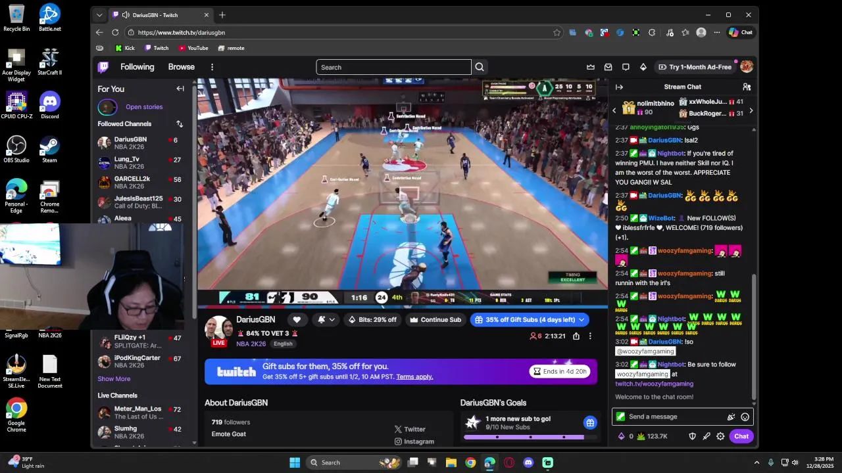This screenshot has width=842, height=473.
Task: Expand Show More followed channels
Action: pyautogui.click(x=114, y=378)
